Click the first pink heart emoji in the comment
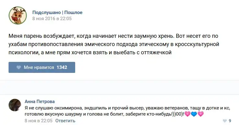The width and height of the screenshot is (239, 125). click(x=187, y=114)
